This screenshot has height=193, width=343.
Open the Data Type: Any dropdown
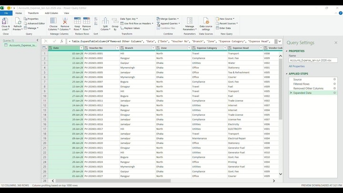(x=129, y=19)
